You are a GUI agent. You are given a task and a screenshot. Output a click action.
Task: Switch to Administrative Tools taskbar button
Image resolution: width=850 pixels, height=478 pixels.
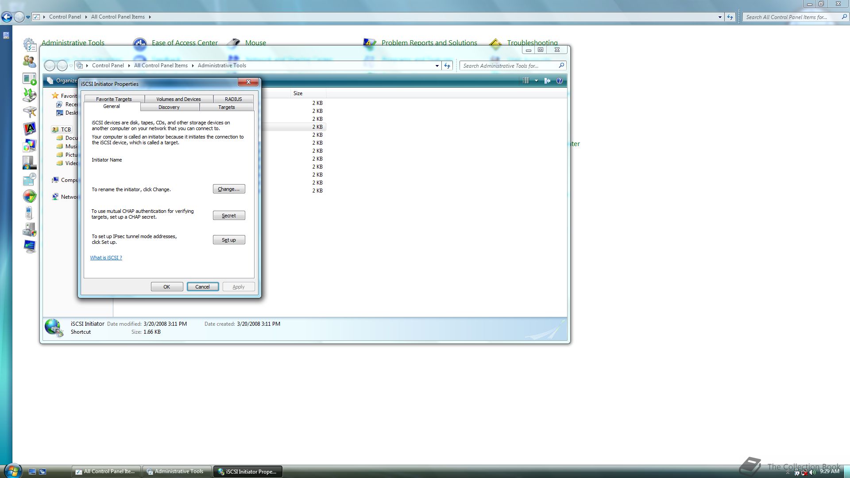click(177, 472)
